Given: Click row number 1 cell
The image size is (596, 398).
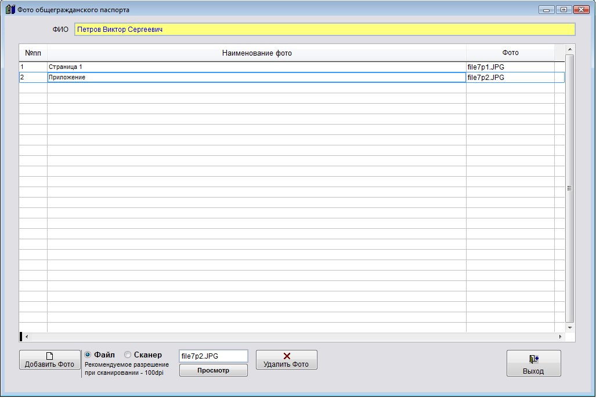Looking at the screenshot, I should 33,67.
